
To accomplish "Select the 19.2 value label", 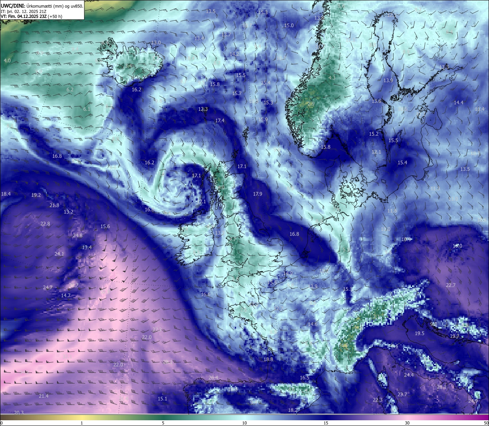I will coord(36,195).
